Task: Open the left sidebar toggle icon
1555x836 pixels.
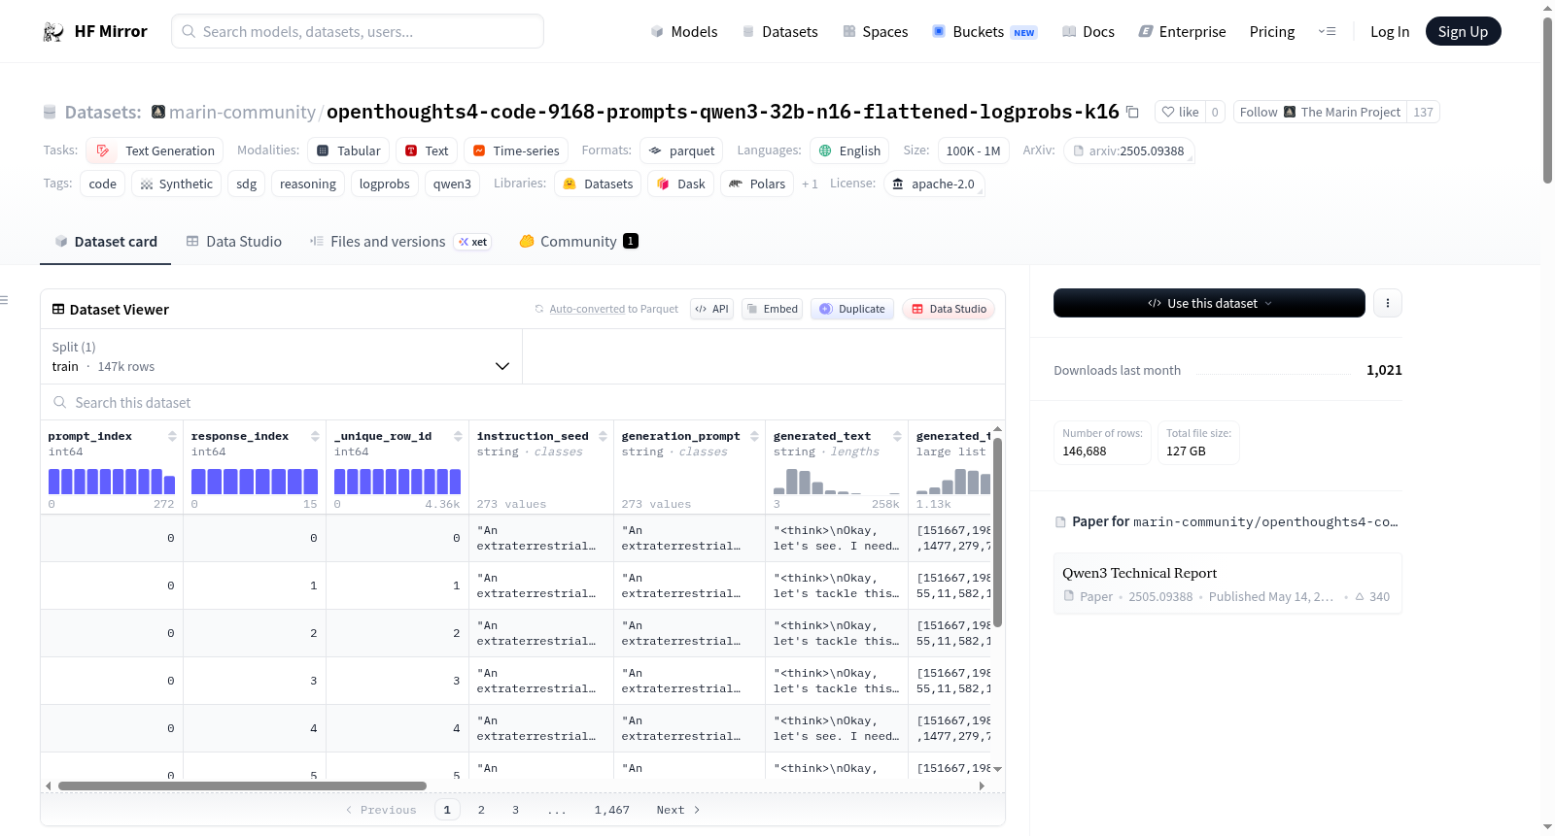Action: pos(4,300)
